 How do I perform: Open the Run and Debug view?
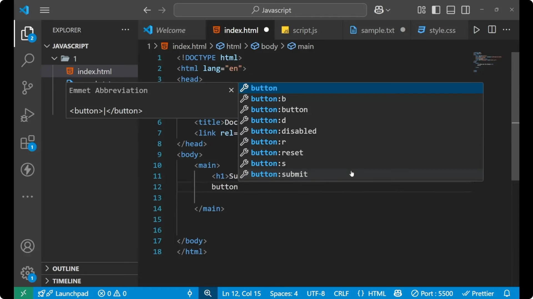pyautogui.click(x=27, y=115)
